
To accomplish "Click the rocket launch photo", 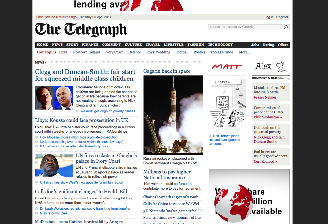I will pyautogui.click(x=173, y=115).
